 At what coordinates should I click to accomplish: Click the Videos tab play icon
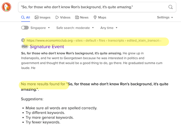click(57, 17)
